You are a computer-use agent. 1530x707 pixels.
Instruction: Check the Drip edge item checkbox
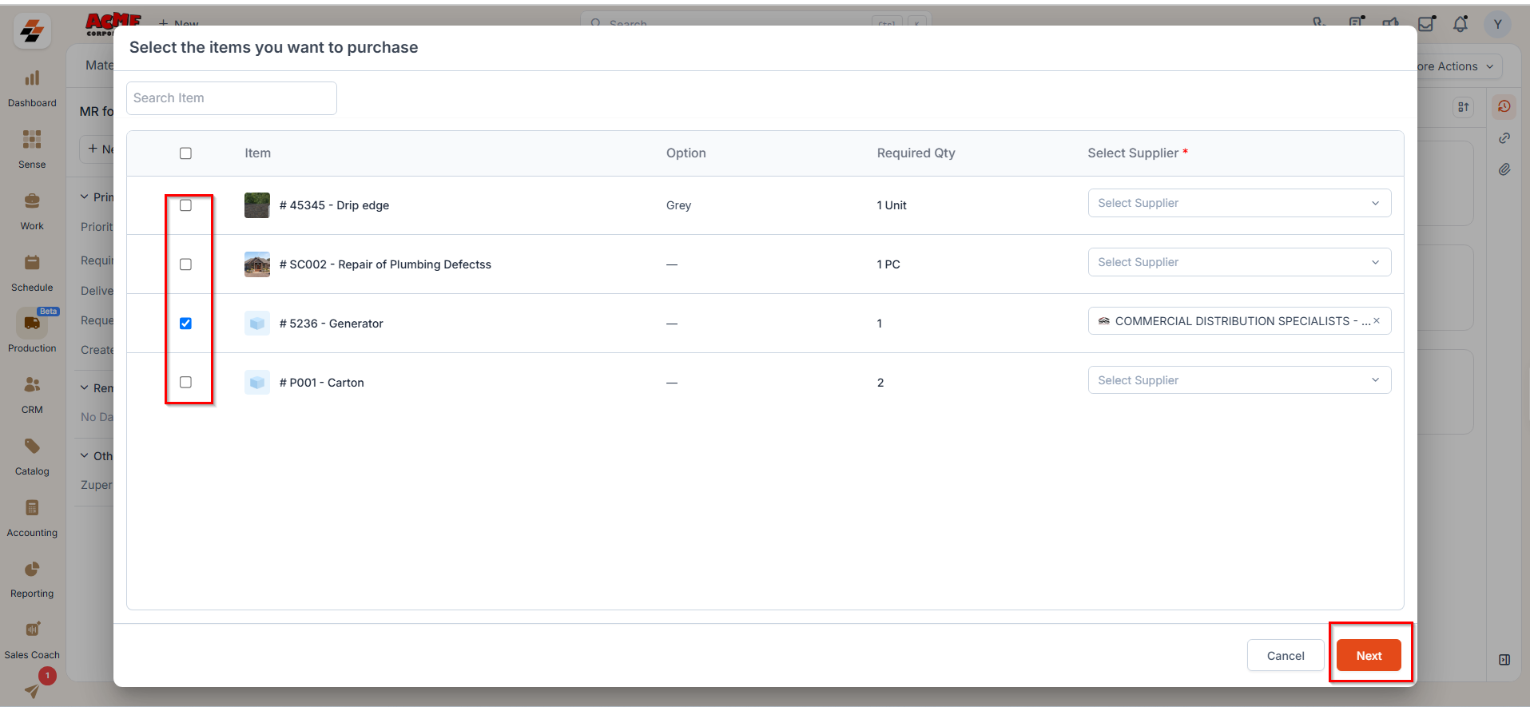pos(185,205)
